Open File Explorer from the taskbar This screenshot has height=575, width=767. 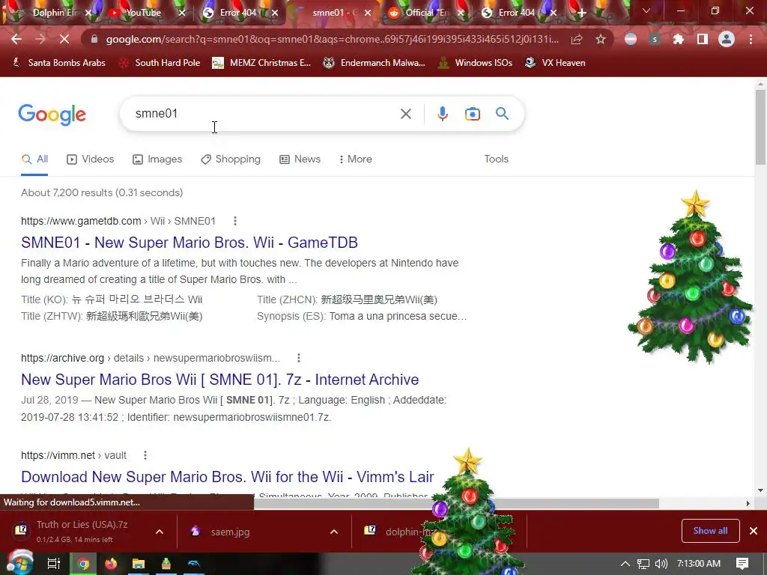pyautogui.click(x=139, y=564)
